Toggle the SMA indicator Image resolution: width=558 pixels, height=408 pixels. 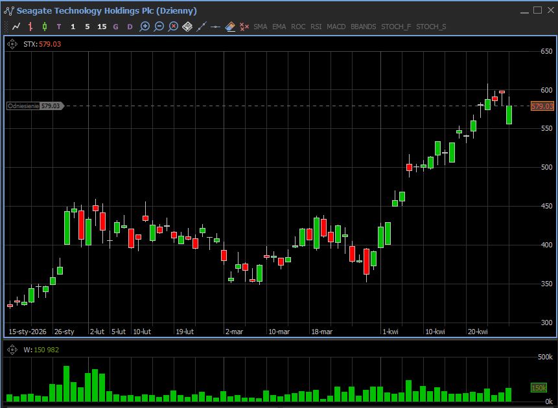pos(260,27)
